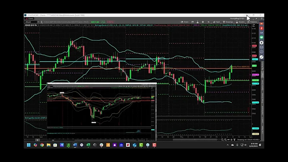This screenshot has height=162, width=288.
Task: Select the Charts tab
Action: 29,18
